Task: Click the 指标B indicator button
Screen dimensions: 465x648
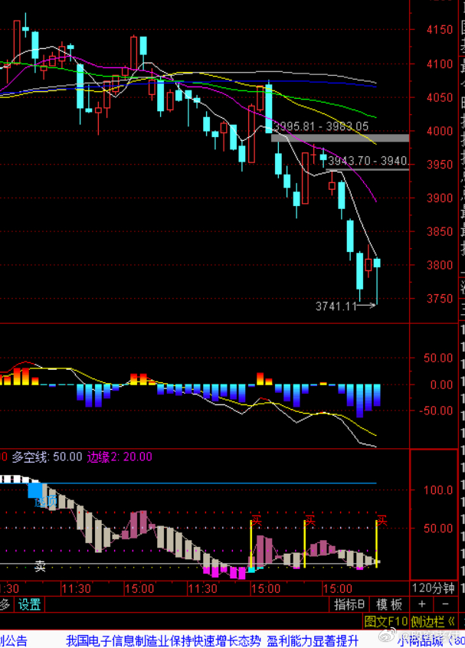Action: pyautogui.click(x=349, y=604)
